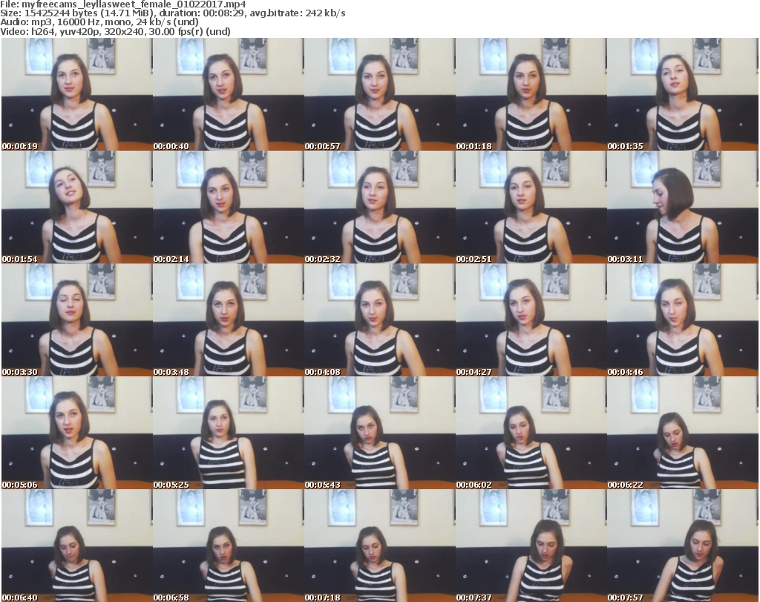
Task: Select the thumbnail stamped 00:02:32
Action: tap(379, 207)
